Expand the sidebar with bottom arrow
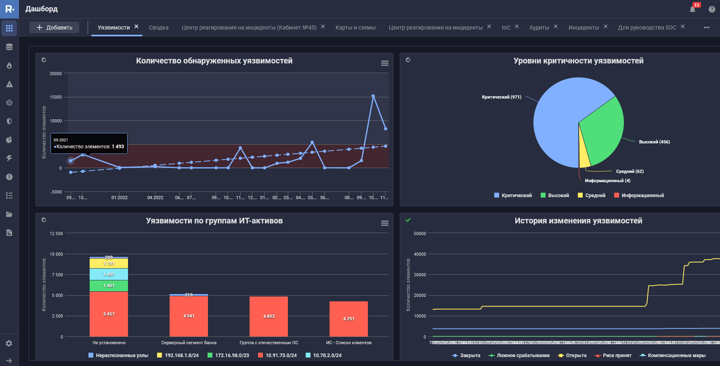This screenshot has width=720, height=366. coord(9,360)
